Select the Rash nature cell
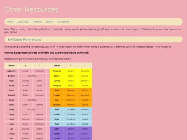The height and width of the screenshot is (140, 187). tap(57, 124)
